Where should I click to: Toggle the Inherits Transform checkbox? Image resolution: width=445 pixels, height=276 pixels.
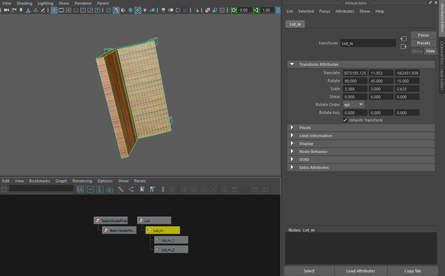click(x=345, y=120)
